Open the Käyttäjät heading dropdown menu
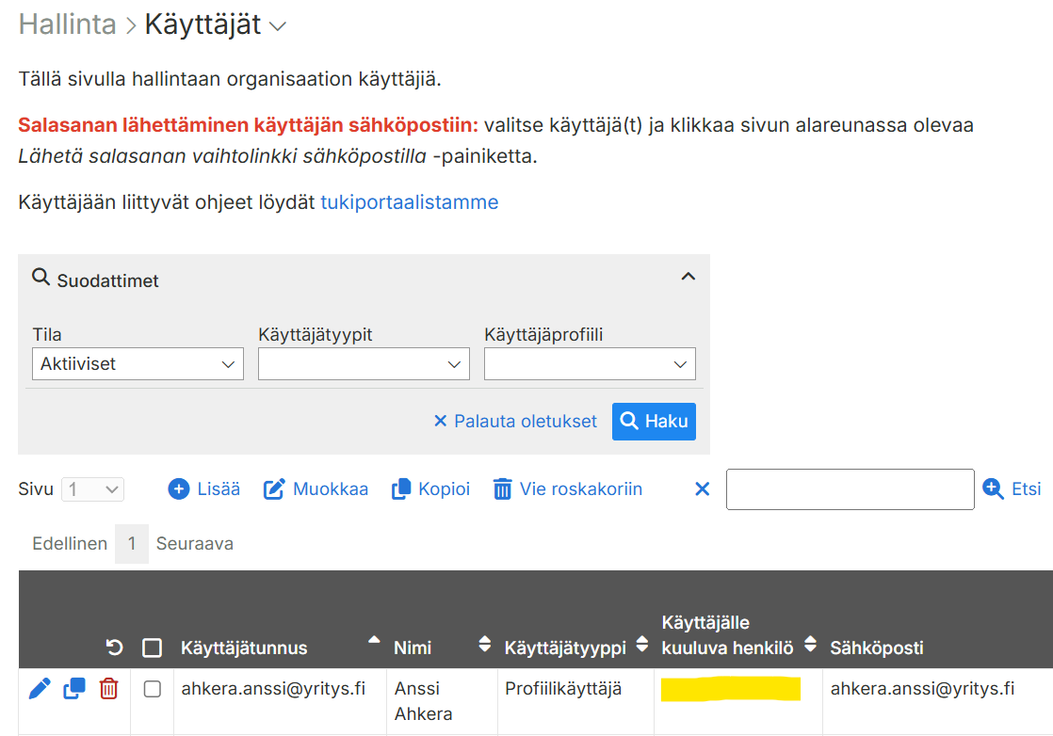1053x736 pixels. click(277, 27)
